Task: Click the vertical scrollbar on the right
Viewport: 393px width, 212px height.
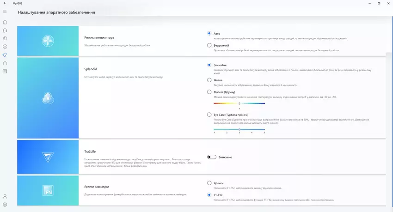Action: pos(386,92)
